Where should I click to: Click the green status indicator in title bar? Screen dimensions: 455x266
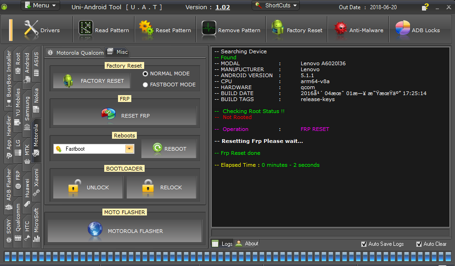click(4, 7)
